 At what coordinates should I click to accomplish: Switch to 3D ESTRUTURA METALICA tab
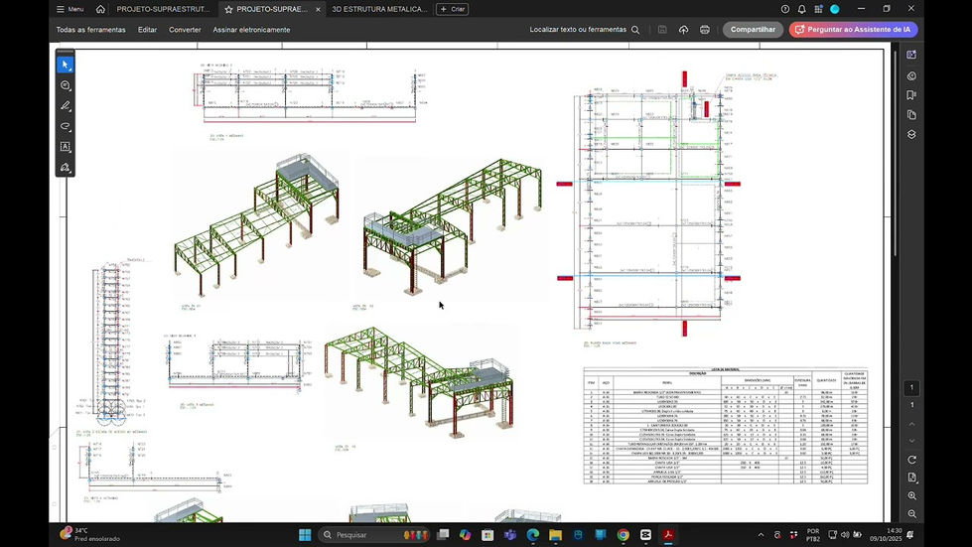tap(379, 9)
